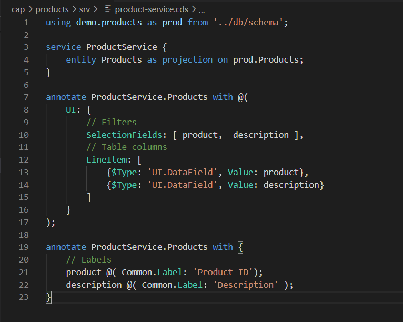The image size is (403, 322).
Task: Click the 'using' keyword on line 1
Action: point(58,22)
